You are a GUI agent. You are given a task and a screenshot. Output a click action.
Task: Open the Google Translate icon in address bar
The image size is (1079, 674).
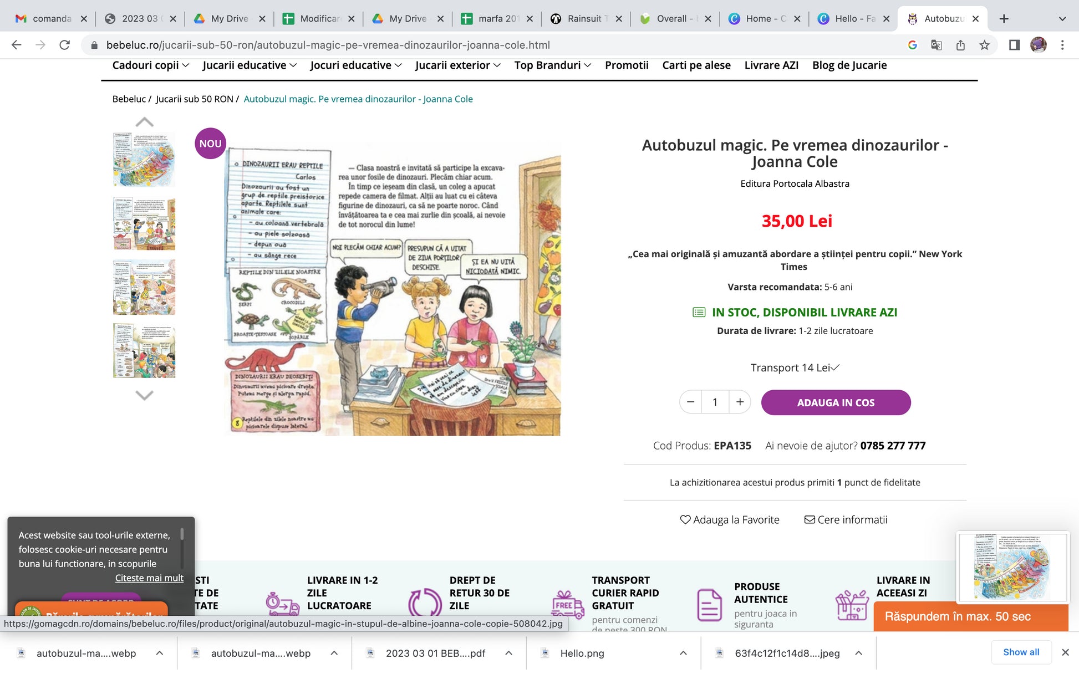[936, 45]
